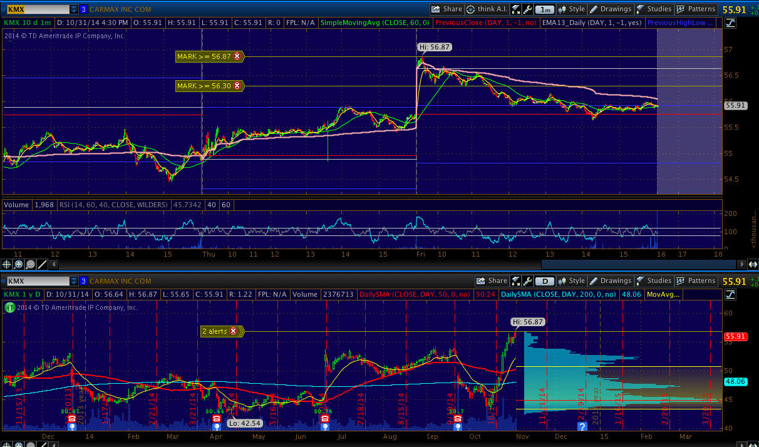
Task: Click the blue question mark event icon
Action: point(582,426)
